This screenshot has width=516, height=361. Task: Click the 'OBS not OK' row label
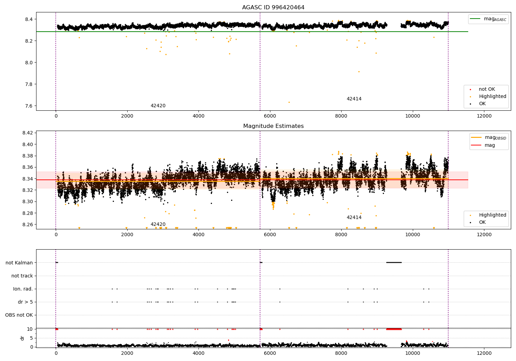click(19, 315)
